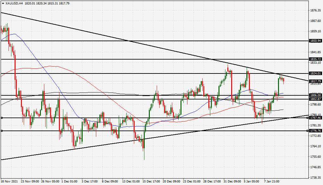This screenshot has height=185, width=323.
Task: Click the 18 Nov 2021 date label
Action: click(9, 182)
